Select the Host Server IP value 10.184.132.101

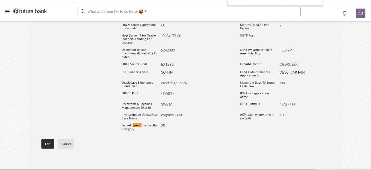point(171,36)
